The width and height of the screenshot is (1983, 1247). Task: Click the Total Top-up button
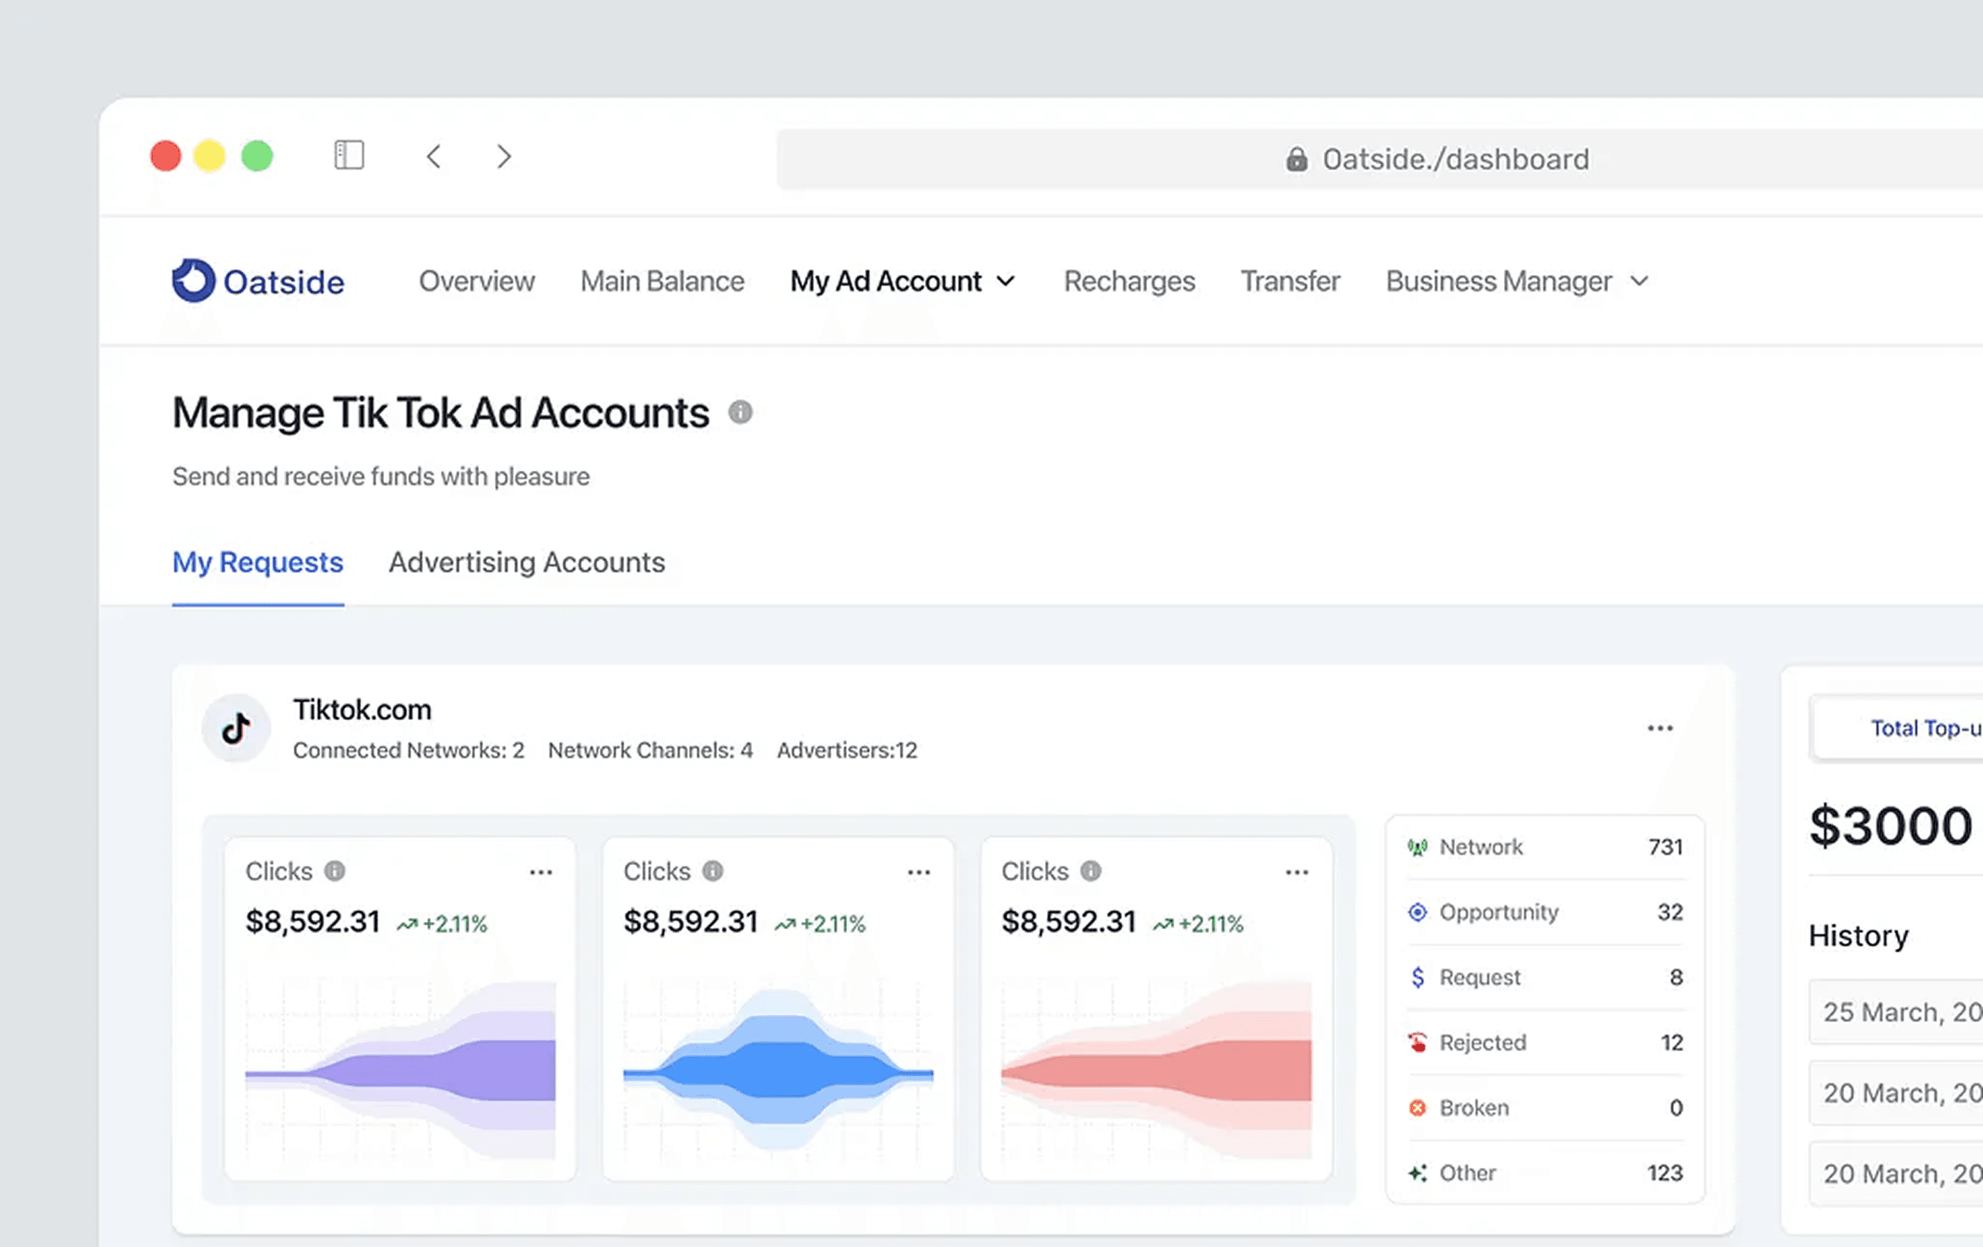[1918, 728]
